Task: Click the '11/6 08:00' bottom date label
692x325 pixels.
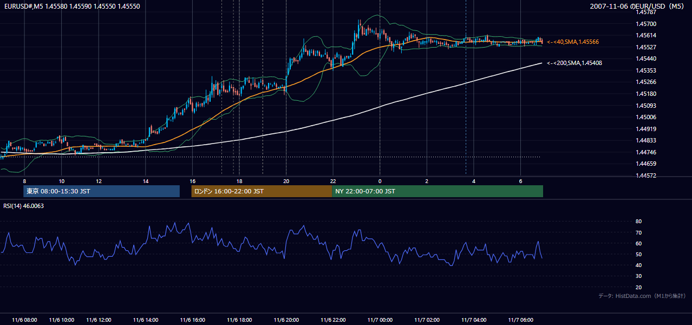Action: point(24,320)
